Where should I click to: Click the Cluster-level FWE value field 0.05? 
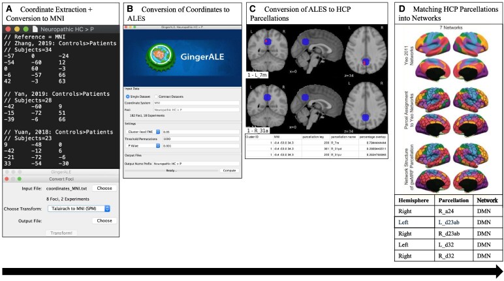201,132
